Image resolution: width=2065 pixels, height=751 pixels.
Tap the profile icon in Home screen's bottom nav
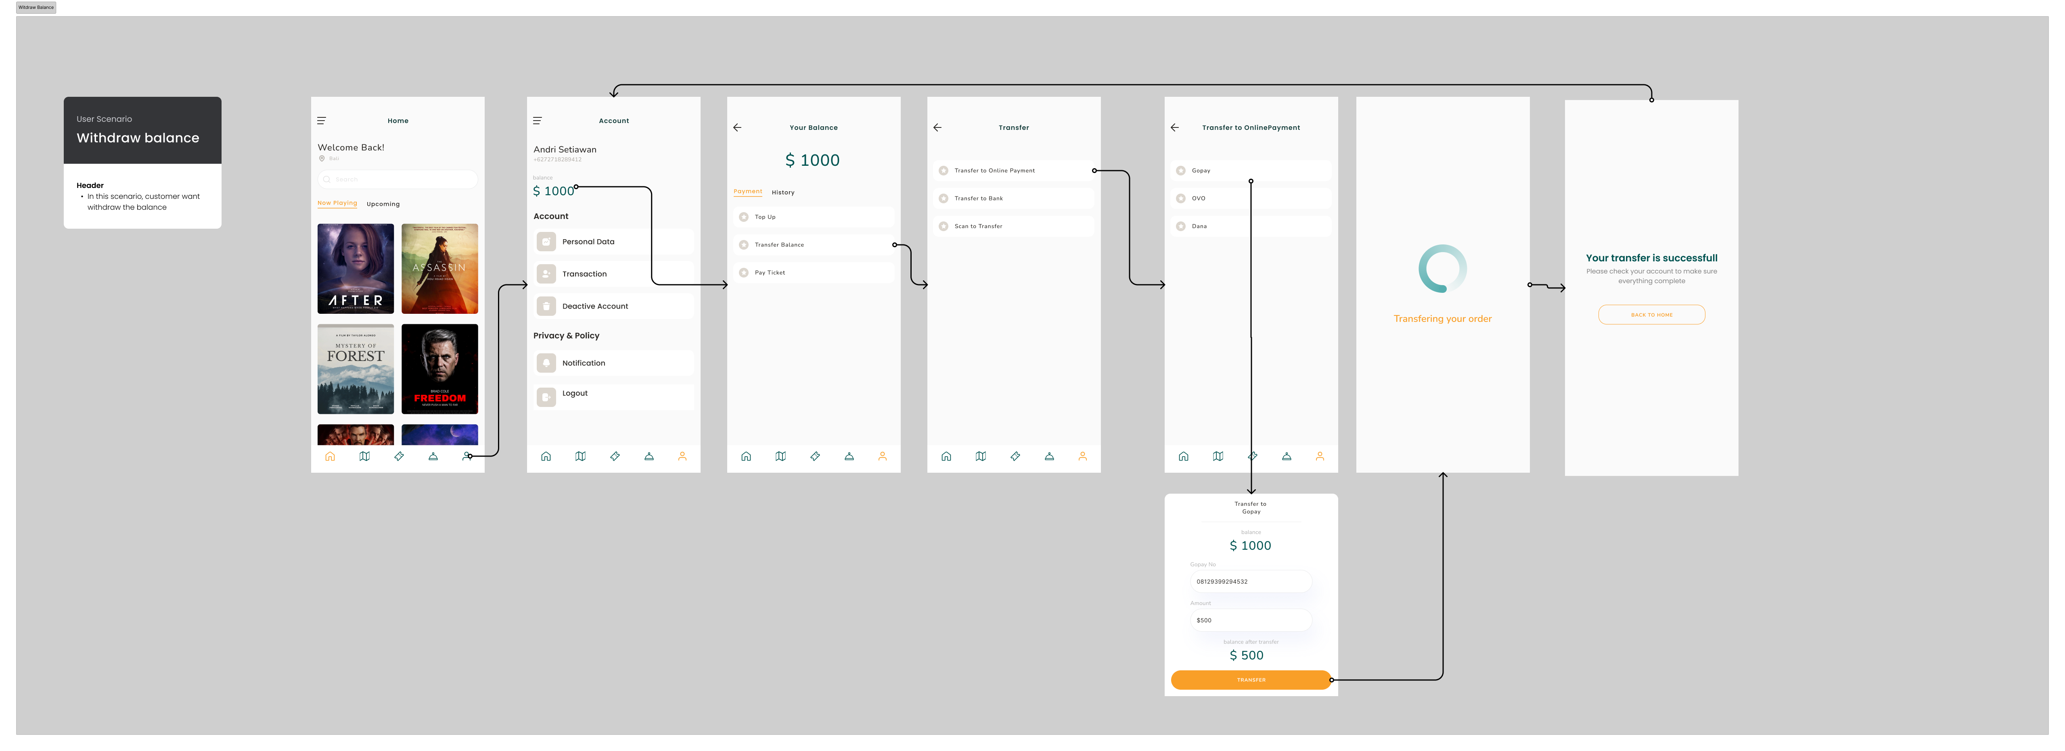(467, 456)
